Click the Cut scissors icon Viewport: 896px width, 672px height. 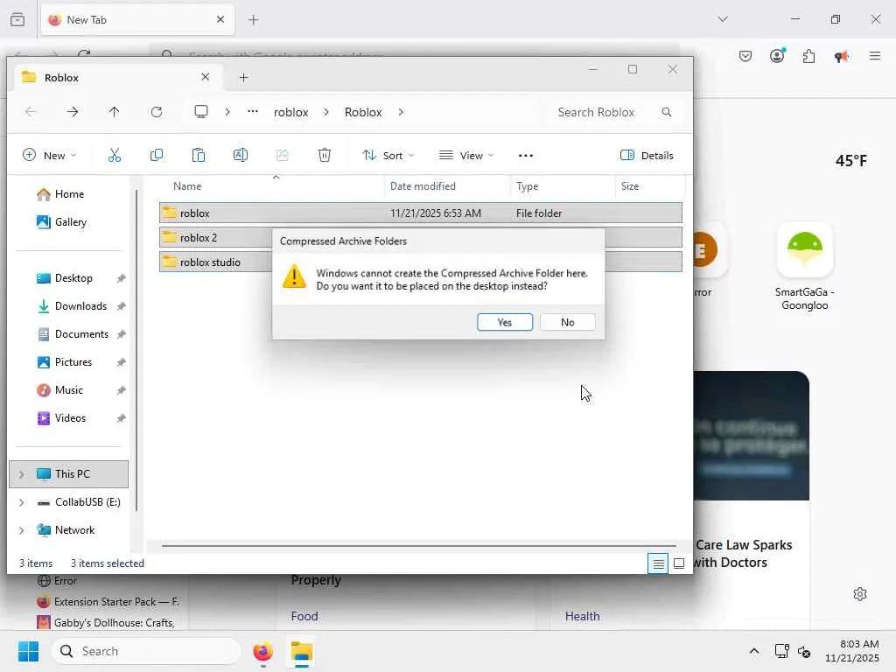tap(115, 156)
